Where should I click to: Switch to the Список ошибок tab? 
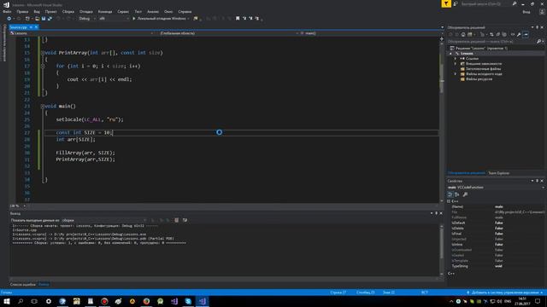coord(23,285)
